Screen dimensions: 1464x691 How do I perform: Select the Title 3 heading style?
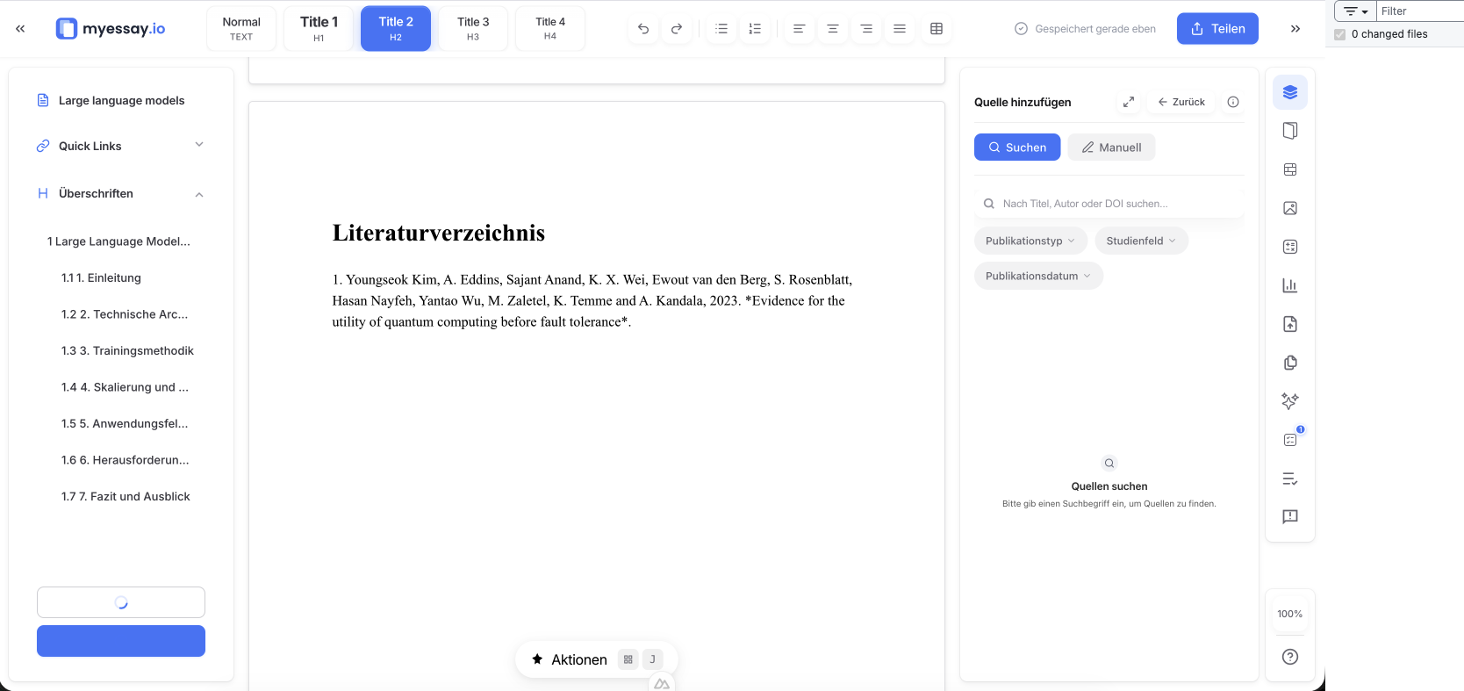473,28
